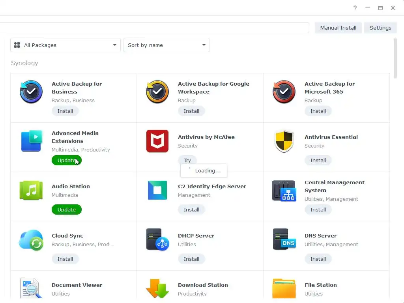This screenshot has width=404, height=303.
Task: Click Try for Antivirus by McAfee
Action: pyautogui.click(x=187, y=160)
